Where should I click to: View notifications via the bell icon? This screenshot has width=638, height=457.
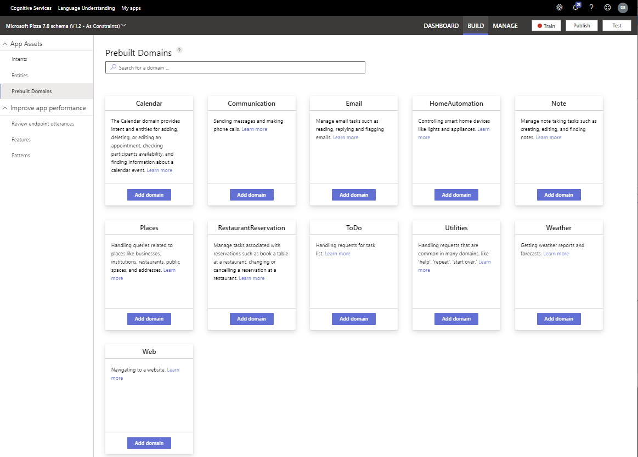(575, 8)
